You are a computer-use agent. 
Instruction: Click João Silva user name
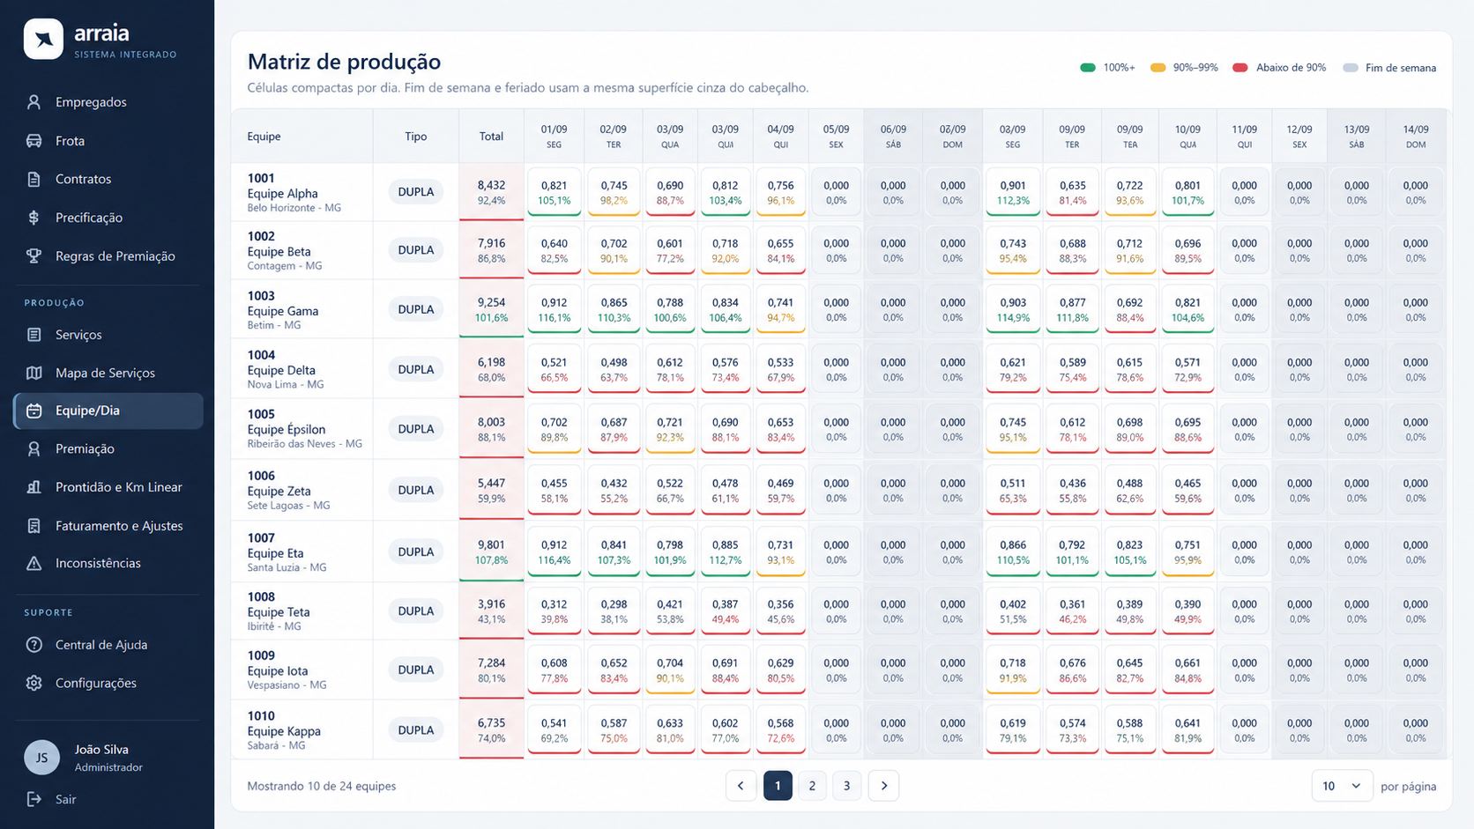[x=101, y=750]
